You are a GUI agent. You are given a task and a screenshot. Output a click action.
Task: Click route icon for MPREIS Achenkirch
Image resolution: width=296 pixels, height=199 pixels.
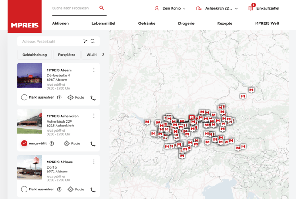coord(67,143)
